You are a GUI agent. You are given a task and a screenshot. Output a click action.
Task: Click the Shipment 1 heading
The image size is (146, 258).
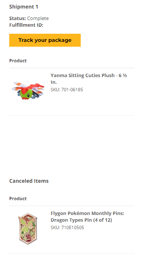pos(24,7)
